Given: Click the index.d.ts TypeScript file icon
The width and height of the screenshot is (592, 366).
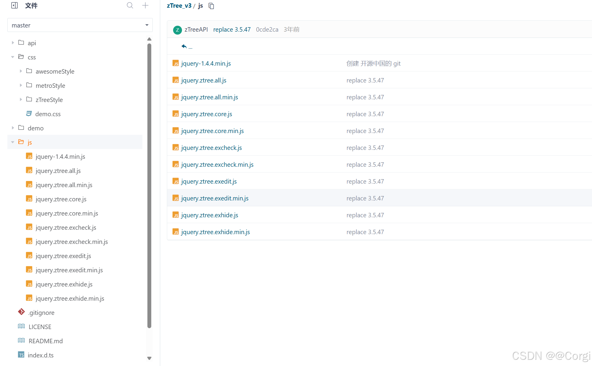Looking at the screenshot, I should pyautogui.click(x=21, y=355).
